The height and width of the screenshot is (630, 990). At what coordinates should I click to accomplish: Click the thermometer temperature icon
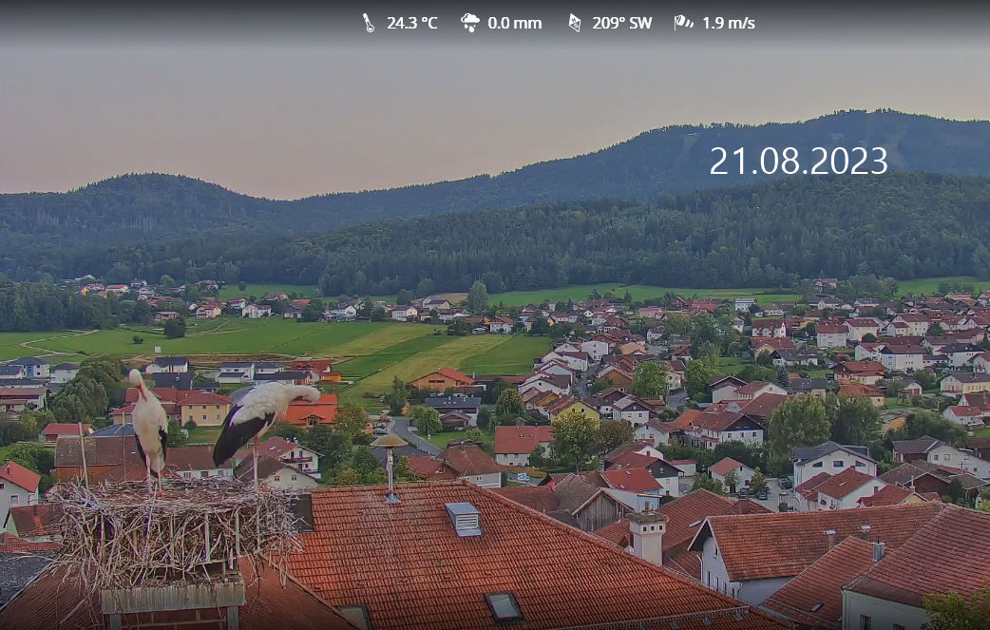[x=368, y=23]
